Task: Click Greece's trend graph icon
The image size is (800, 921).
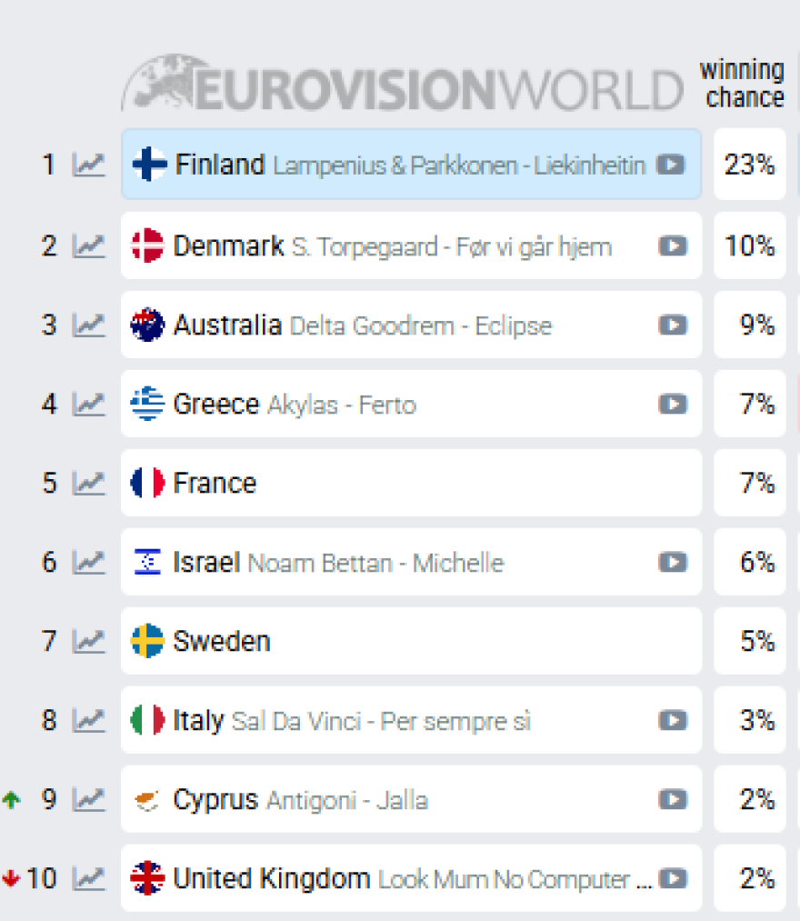Action: click(x=88, y=404)
